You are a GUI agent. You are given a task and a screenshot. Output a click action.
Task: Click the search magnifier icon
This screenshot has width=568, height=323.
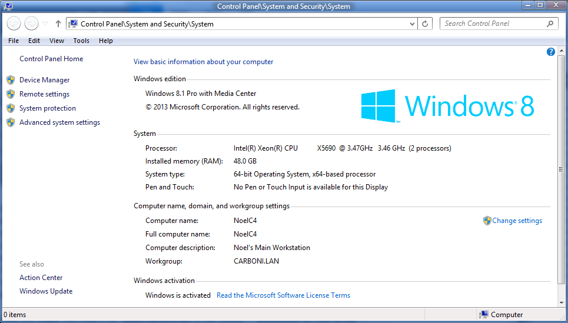[x=550, y=24]
